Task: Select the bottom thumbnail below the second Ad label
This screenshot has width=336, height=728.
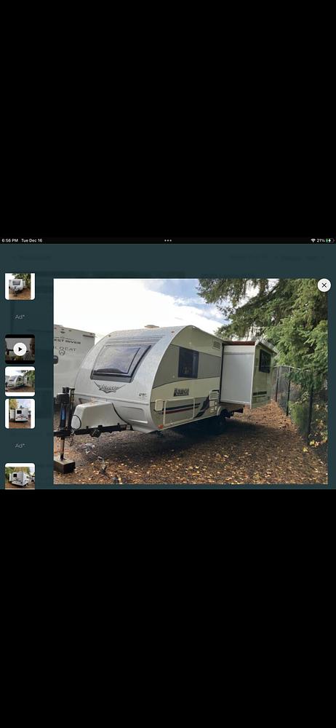Action: pyautogui.click(x=20, y=476)
